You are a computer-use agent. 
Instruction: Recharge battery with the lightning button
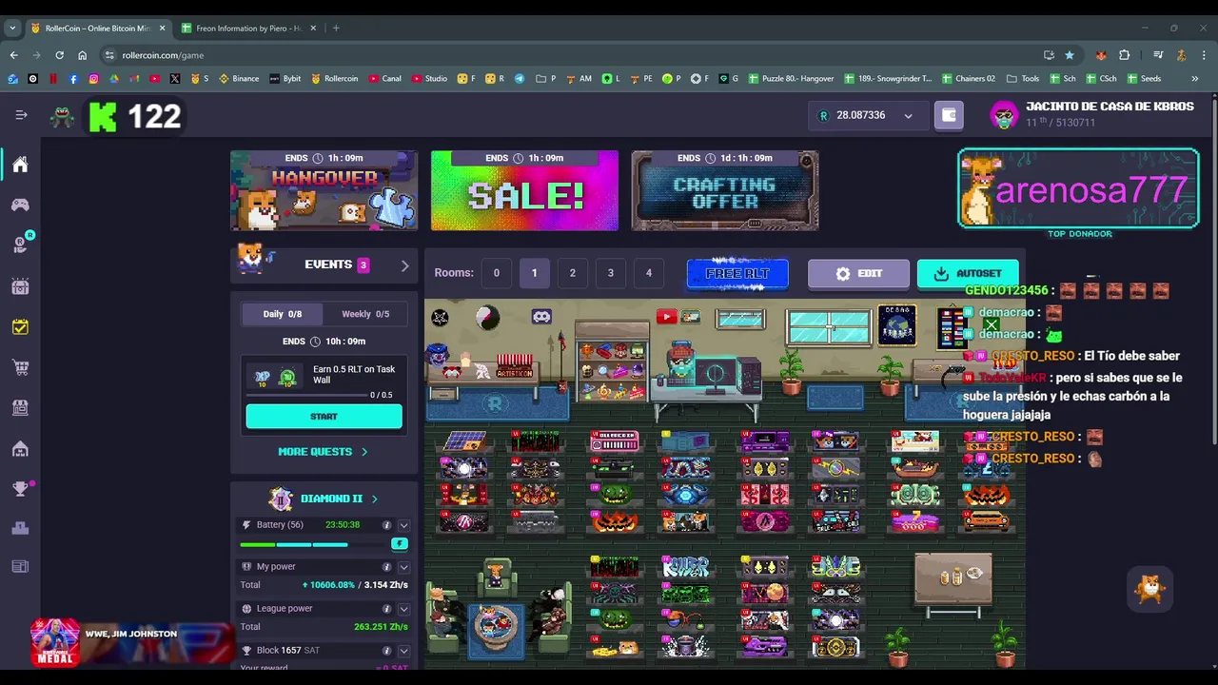[400, 544]
